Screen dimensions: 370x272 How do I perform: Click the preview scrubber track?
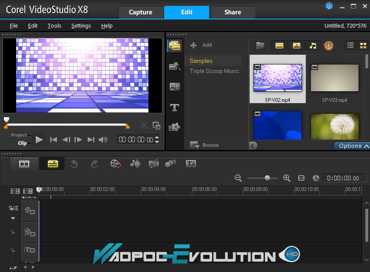coord(67,125)
